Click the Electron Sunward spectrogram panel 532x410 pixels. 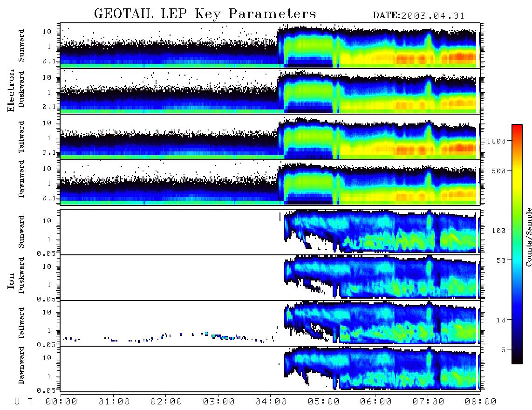(270, 46)
